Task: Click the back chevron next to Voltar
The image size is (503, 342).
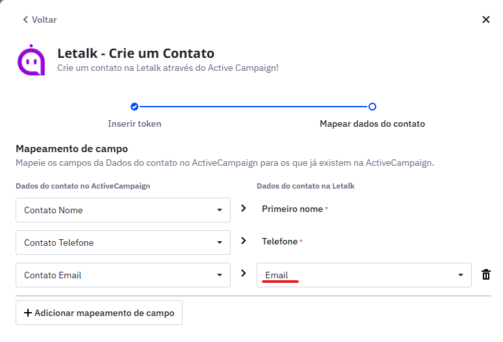Action: (x=25, y=20)
